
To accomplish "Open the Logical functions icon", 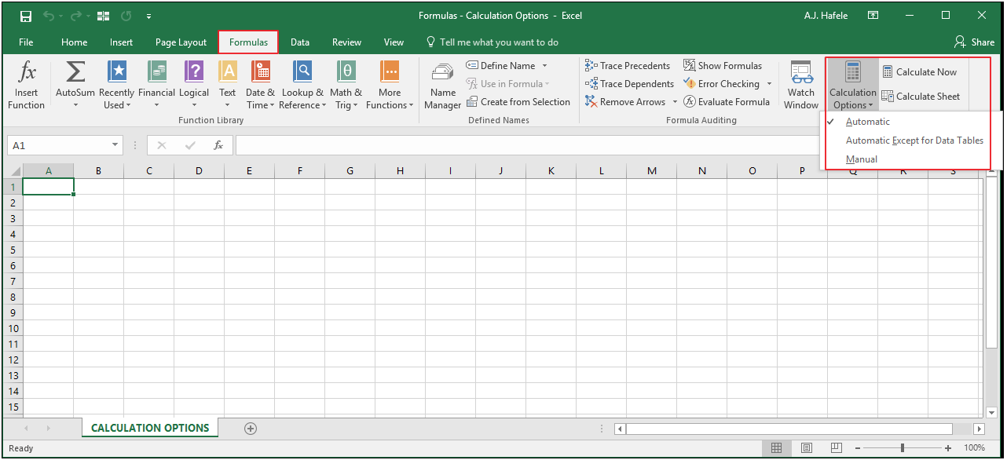I will 194,71.
